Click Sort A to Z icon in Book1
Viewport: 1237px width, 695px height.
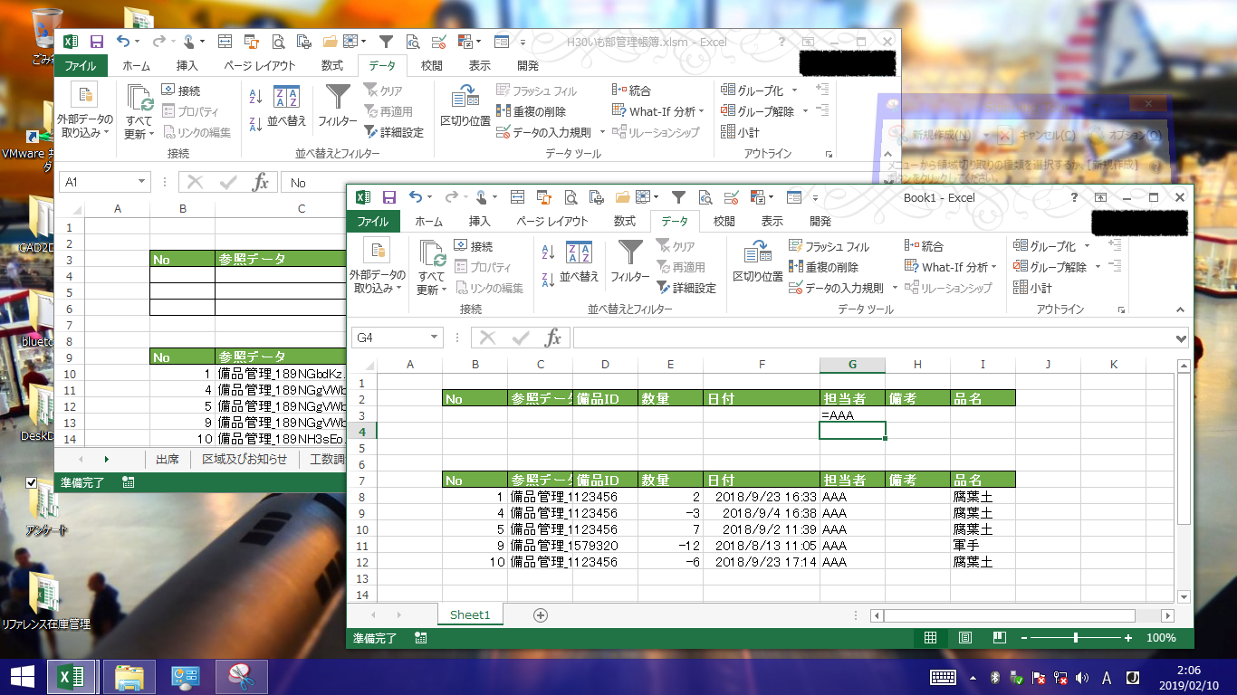[548, 253]
